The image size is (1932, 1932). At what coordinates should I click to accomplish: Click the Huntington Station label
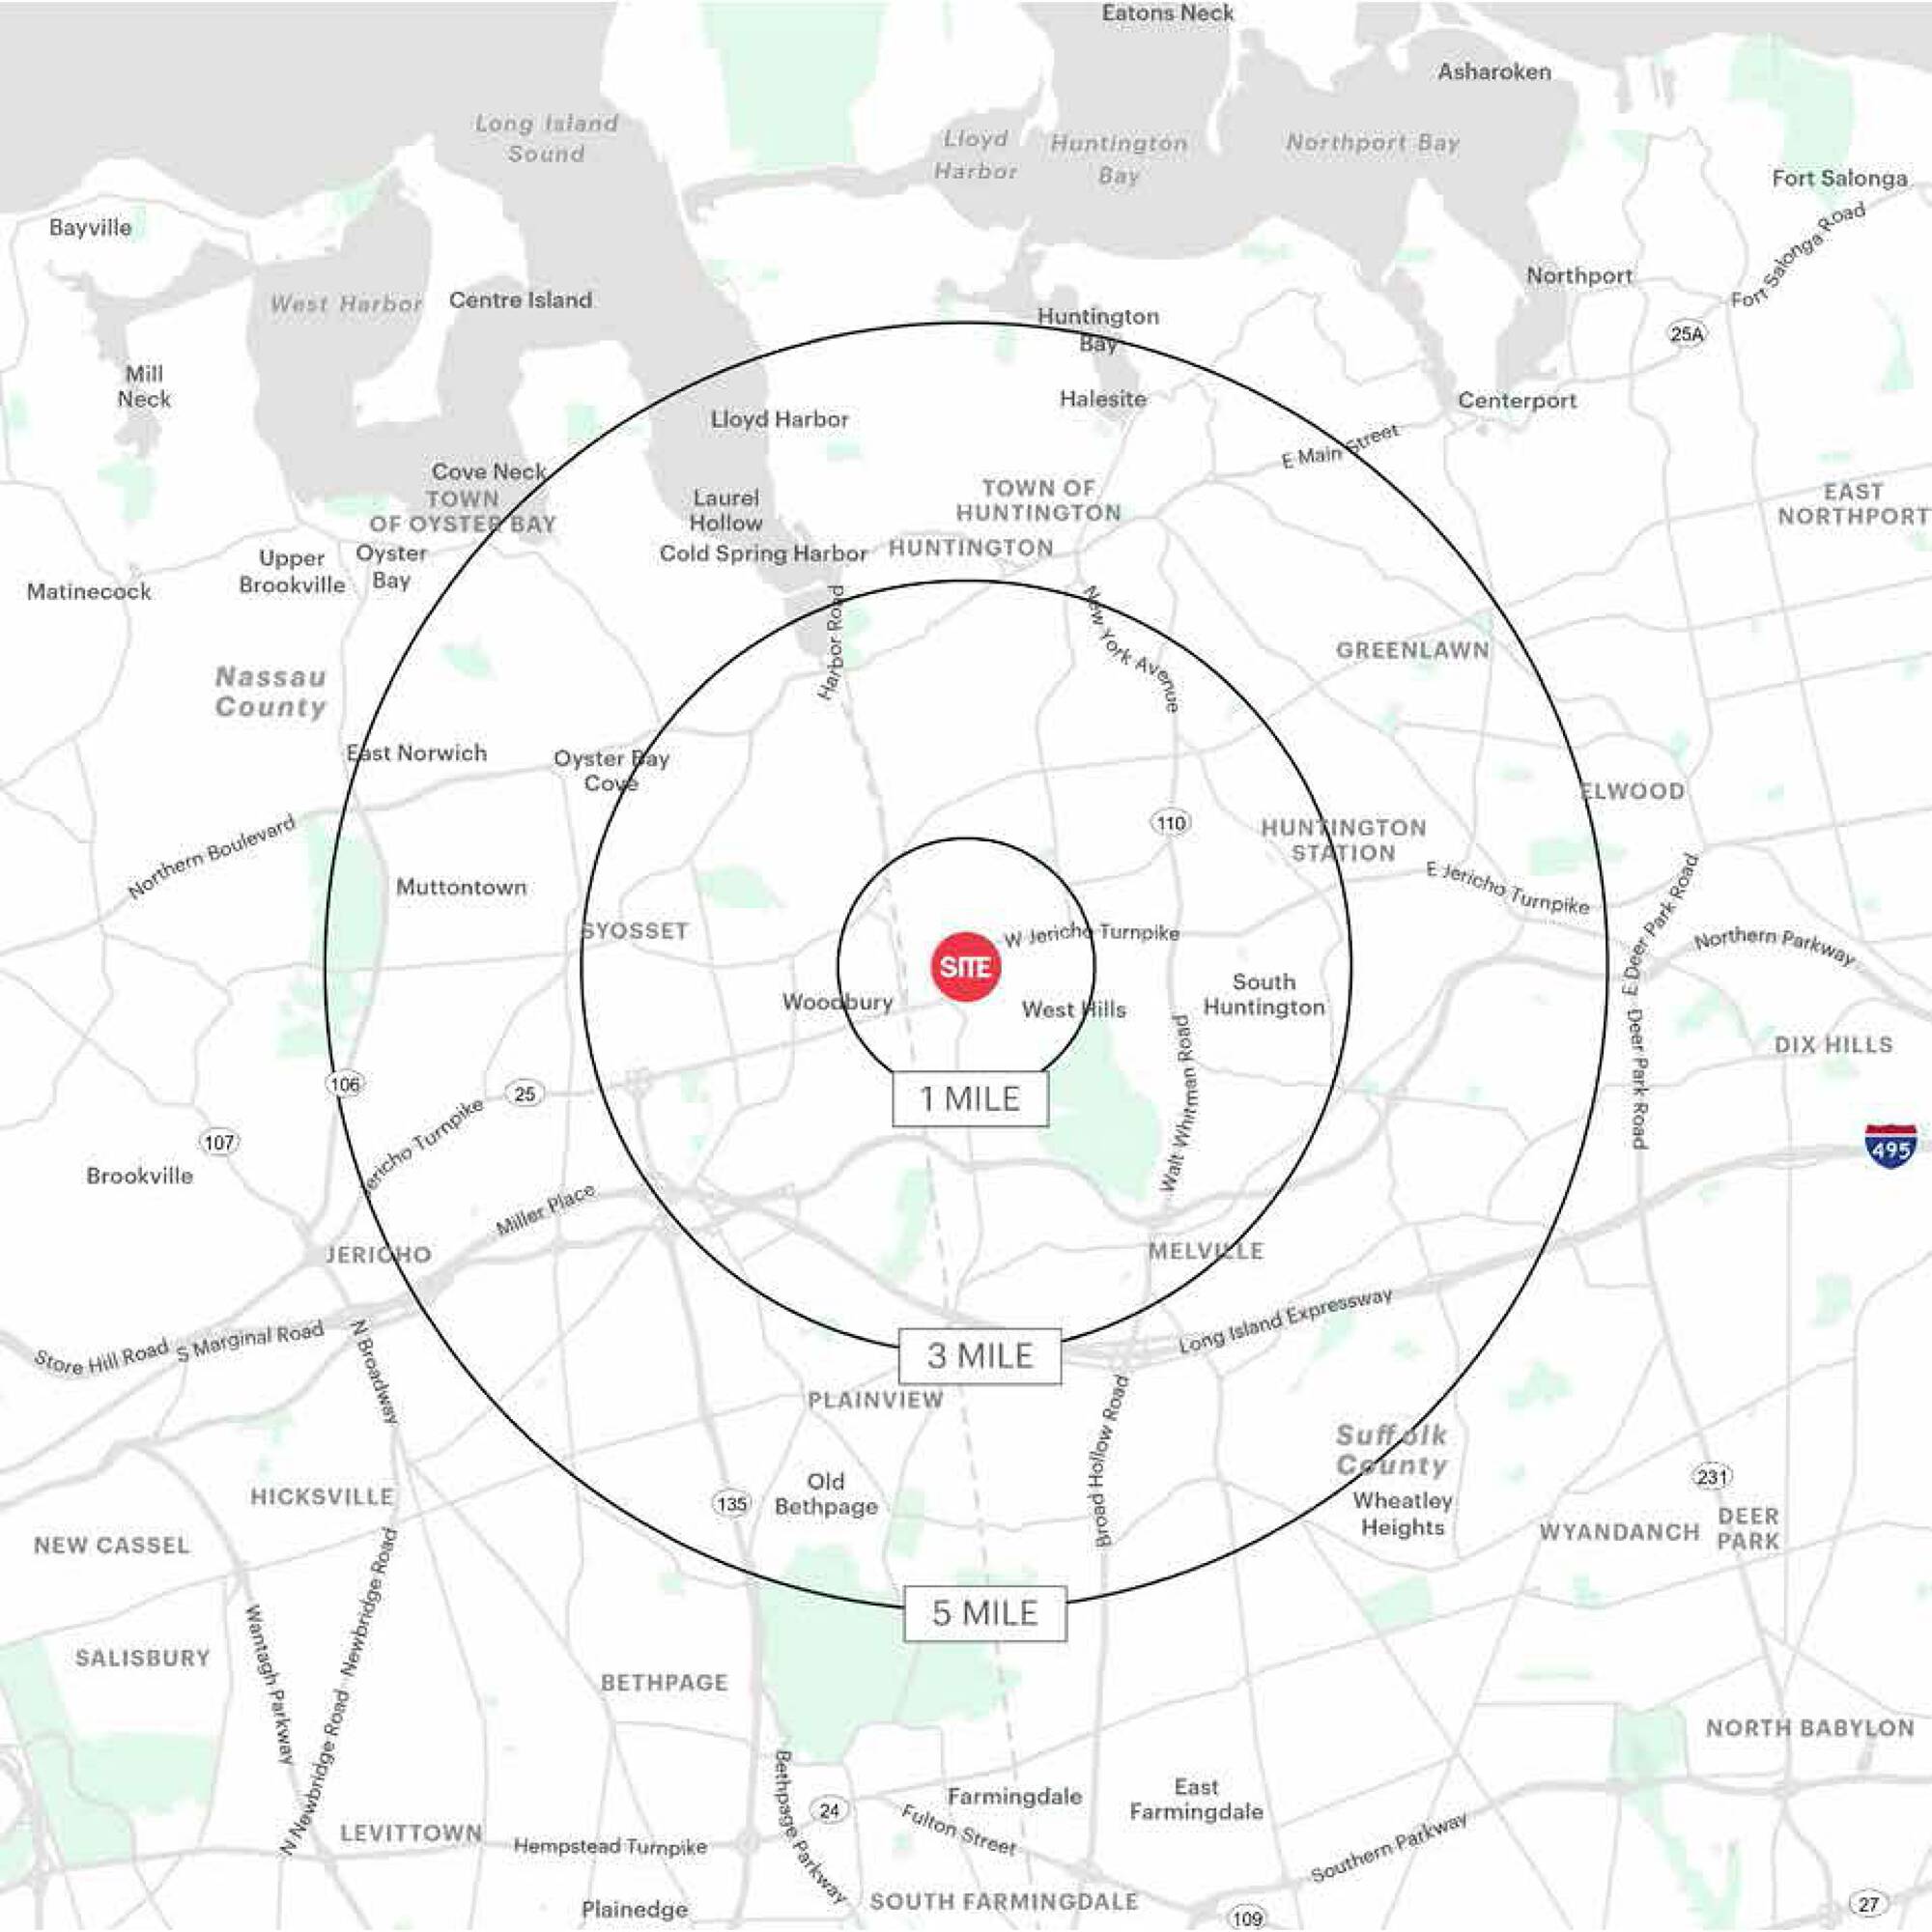tap(1343, 840)
